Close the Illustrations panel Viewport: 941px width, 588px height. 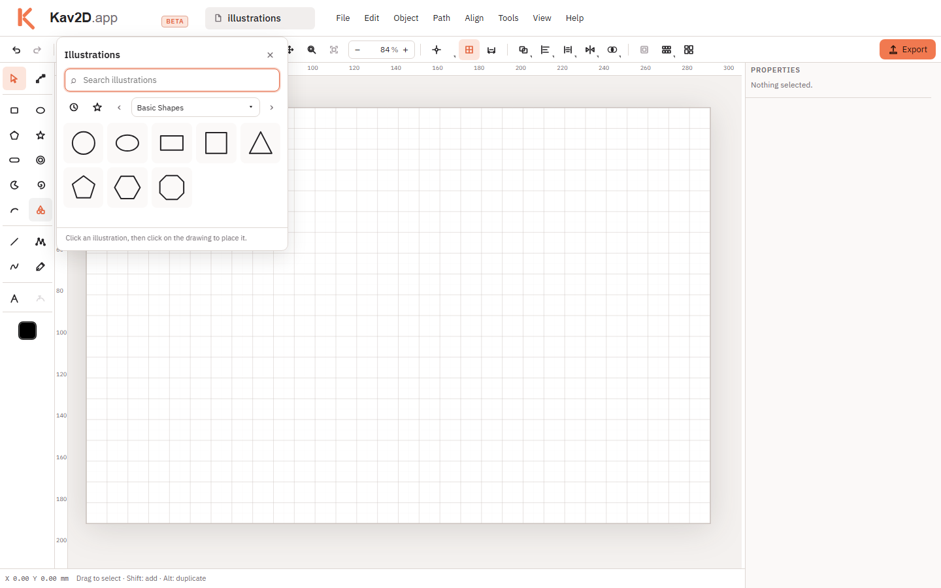[x=271, y=55]
